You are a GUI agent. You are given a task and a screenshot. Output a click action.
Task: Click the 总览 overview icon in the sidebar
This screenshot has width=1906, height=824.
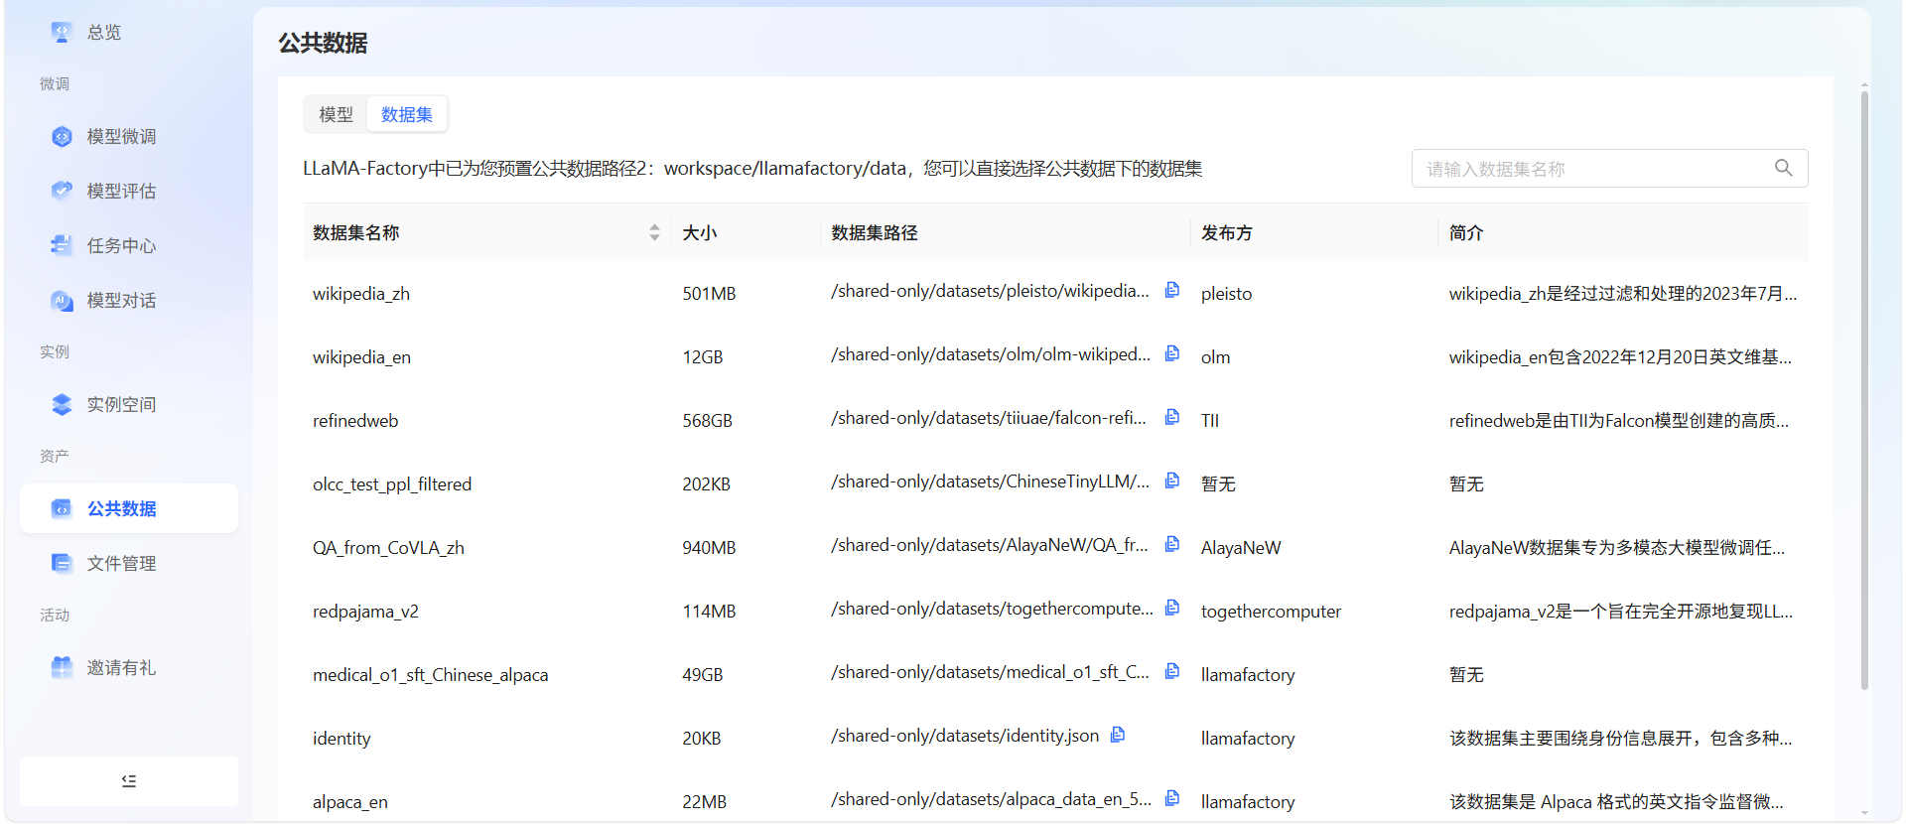click(x=62, y=32)
